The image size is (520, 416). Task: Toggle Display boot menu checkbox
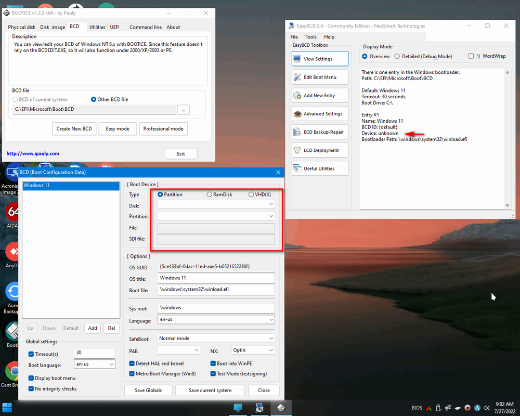click(31, 378)
